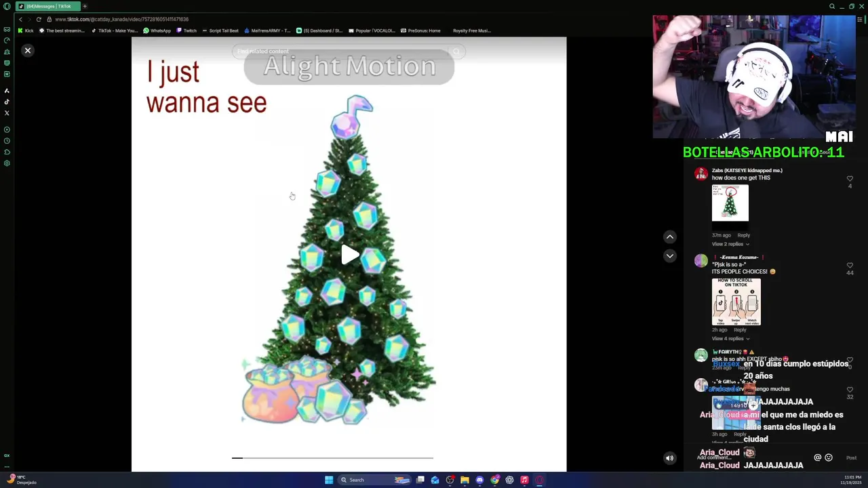Open the MaifrensARMY bookmark
868x488 pixels.
(x=267, y=30)
